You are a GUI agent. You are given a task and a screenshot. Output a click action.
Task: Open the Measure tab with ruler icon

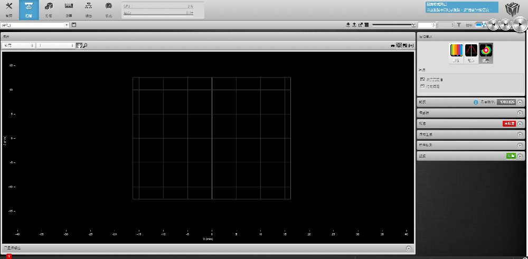[69, 9]
